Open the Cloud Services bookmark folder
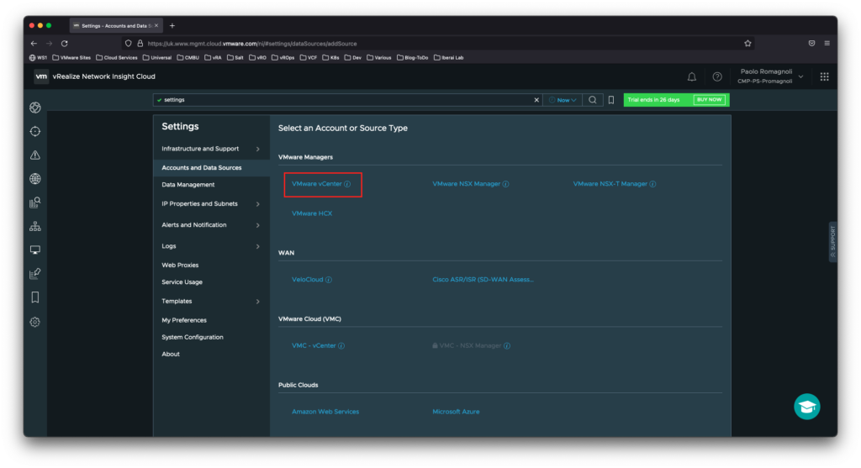861x468 pixels. click(x=116, y=58)
